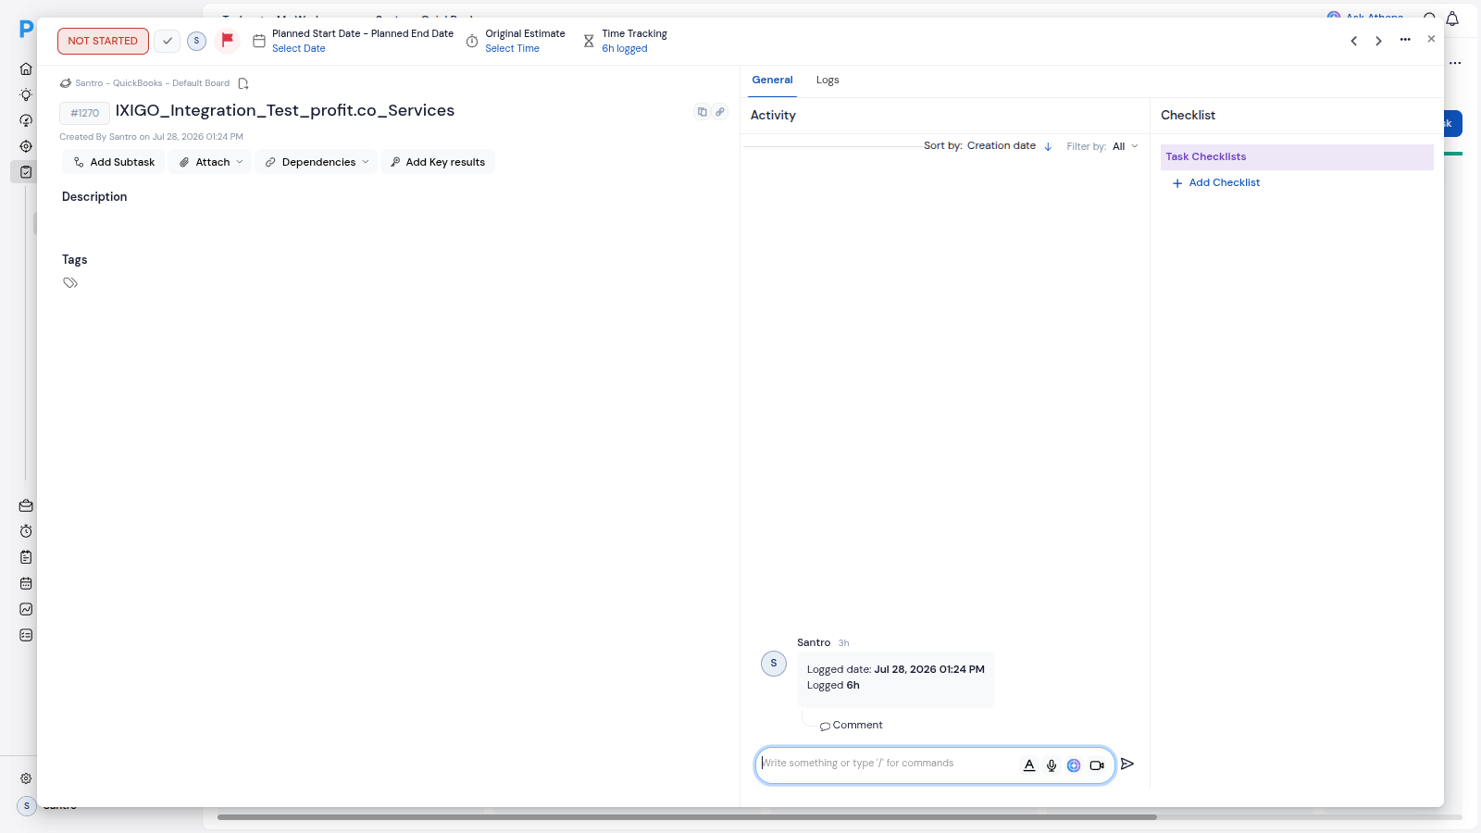Copy task title icon

click(703, 112)
